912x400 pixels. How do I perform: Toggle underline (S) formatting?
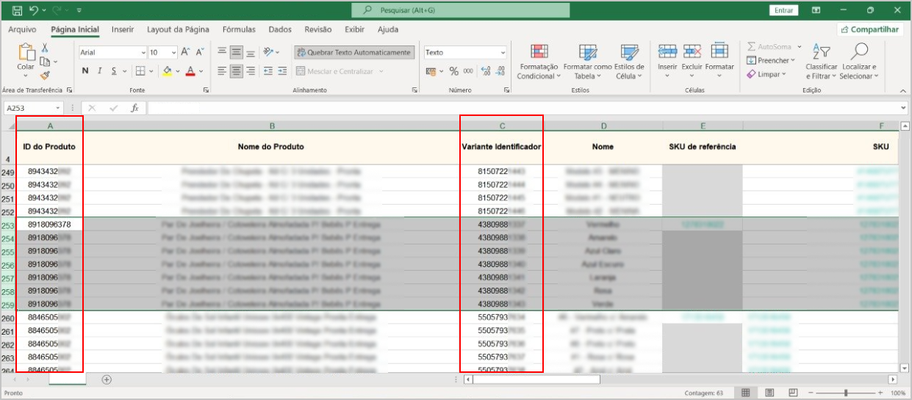coord(114,71)
